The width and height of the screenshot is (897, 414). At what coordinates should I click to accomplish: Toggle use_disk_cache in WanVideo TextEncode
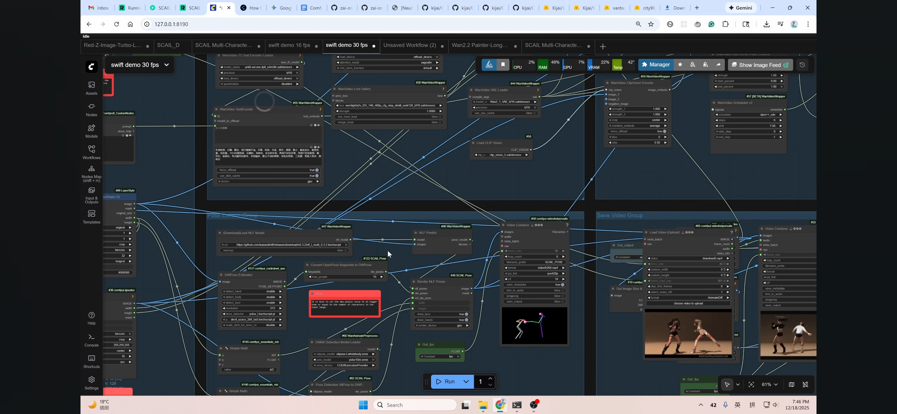(x=317, y=176)
